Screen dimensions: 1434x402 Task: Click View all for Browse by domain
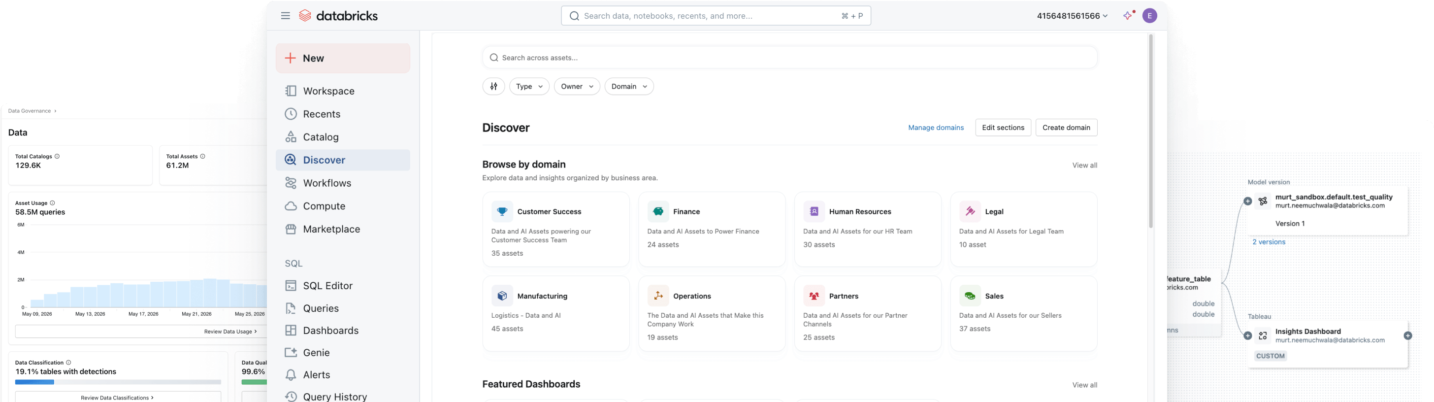(x=1084, y=166)
